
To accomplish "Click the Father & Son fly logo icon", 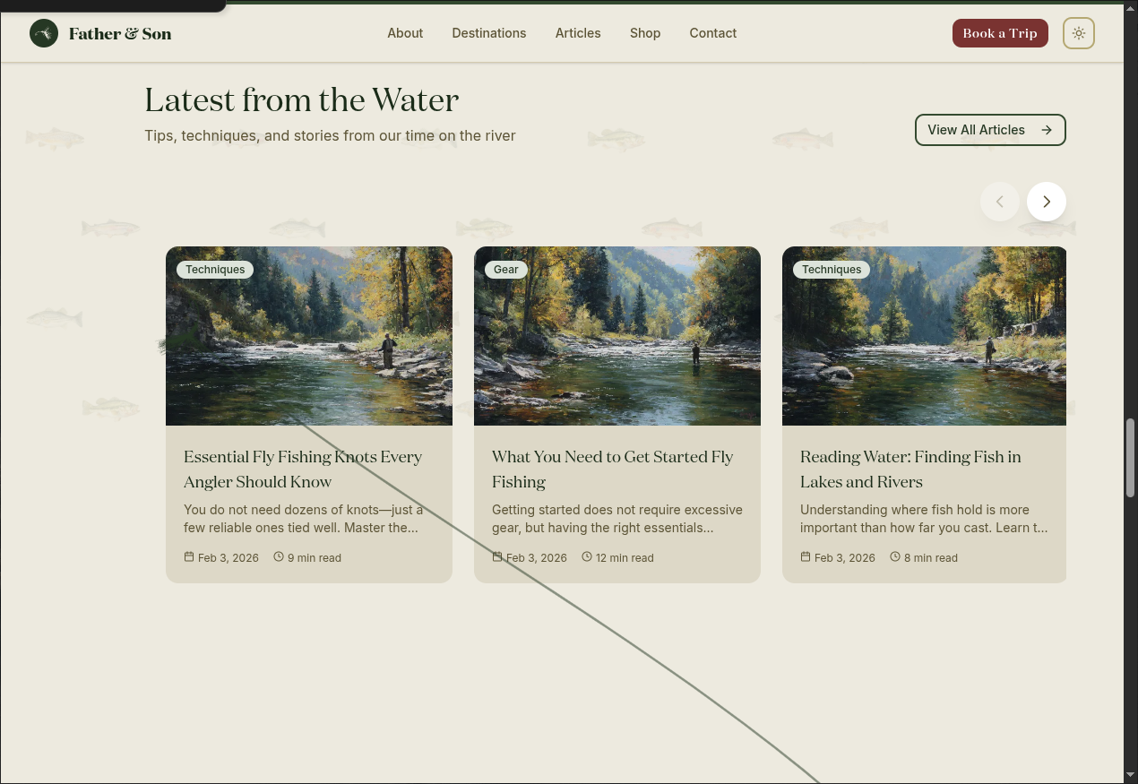I will [44, 33].
